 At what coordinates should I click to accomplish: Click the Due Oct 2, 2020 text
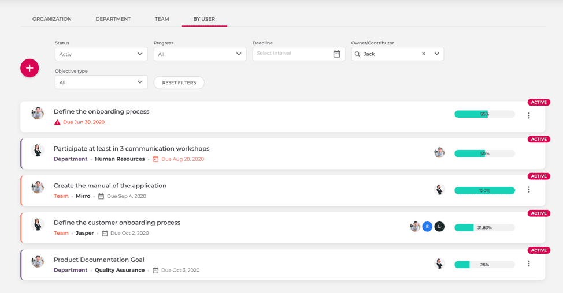click(129, 233)
